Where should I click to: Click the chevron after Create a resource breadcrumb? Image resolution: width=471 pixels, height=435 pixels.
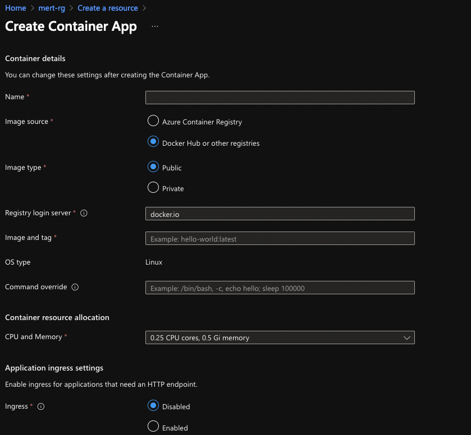click(x=144, y=8)
